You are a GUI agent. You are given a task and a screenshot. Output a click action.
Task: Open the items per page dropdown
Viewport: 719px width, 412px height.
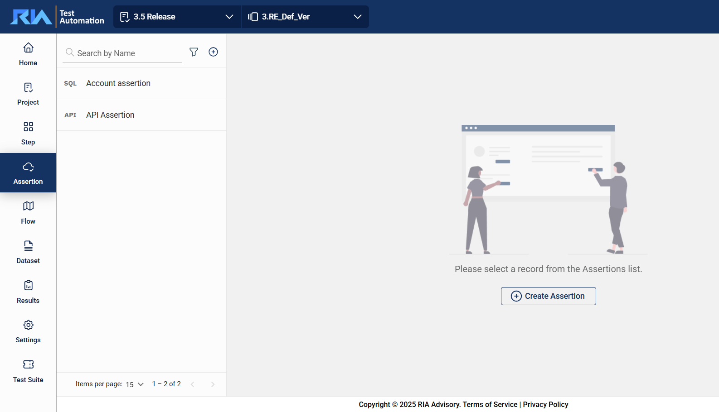click(135, 384)
